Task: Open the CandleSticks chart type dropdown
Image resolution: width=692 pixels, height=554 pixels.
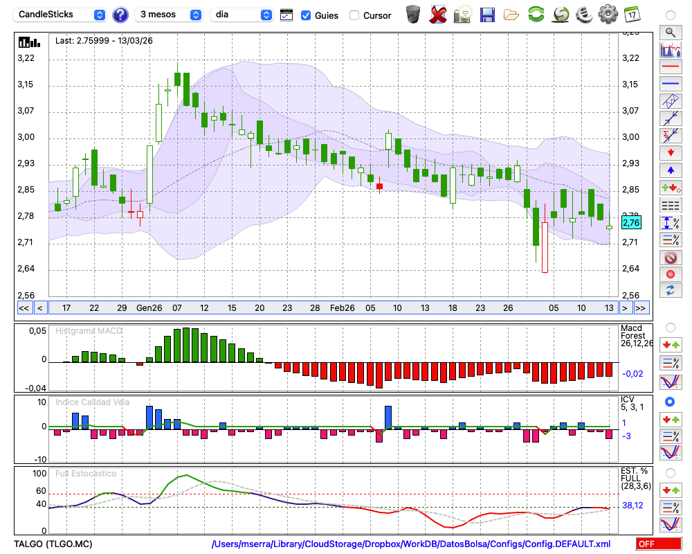Action: 60,15
